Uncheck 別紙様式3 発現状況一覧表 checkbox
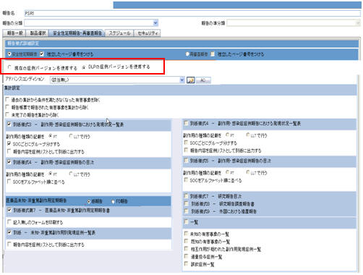The width and height of the screenshot is (363, 275). pos(9,124)
